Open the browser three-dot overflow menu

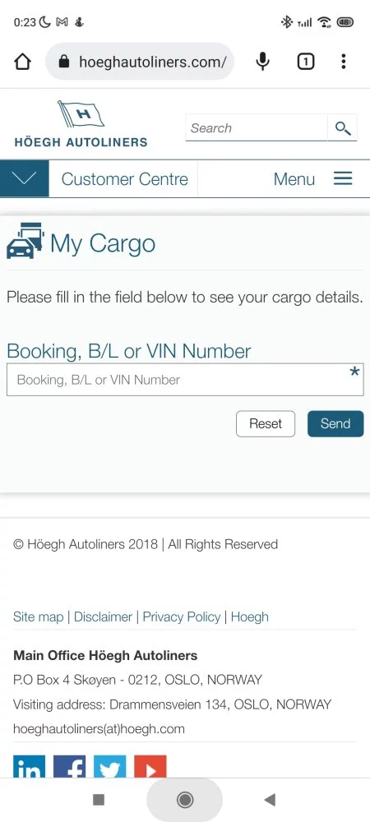pos(343,62)
